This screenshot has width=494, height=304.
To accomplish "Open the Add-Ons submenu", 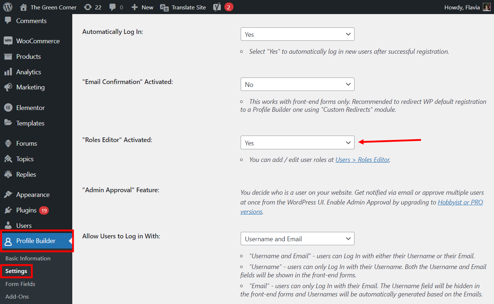I will [x=17, y=296].
